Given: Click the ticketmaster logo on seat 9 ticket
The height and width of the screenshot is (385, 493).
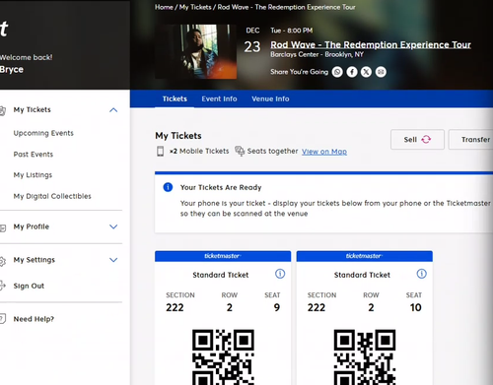Looking at the screenshot, I should [x=223, y=256].
